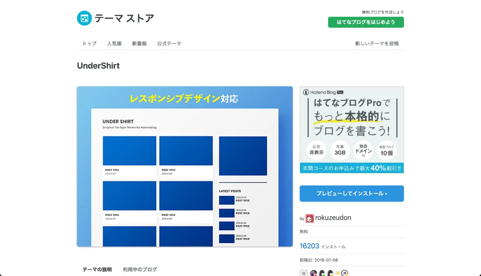Click the 投稿日: 2018-01-06 text
Screen dimensions: 481x276
(x=319, y=260)
